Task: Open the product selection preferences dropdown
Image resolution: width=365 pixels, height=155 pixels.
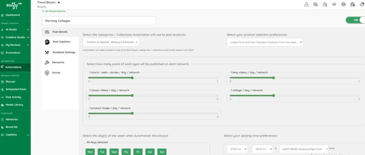Action: (265, 42)
